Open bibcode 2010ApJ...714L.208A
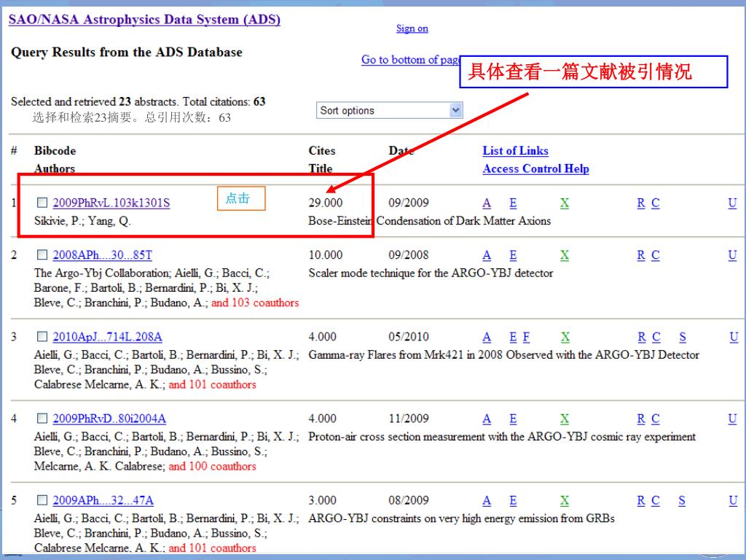The height and width of the screenshot is (560, 746). [x=108, y=337]
